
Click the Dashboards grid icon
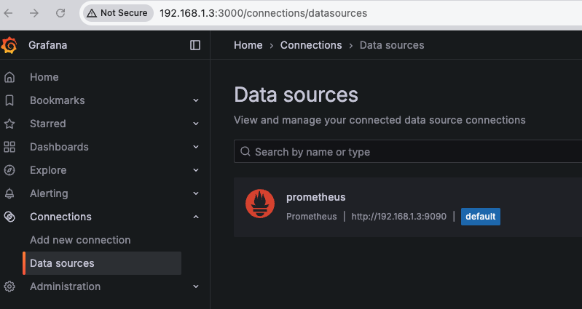point(9,147)
